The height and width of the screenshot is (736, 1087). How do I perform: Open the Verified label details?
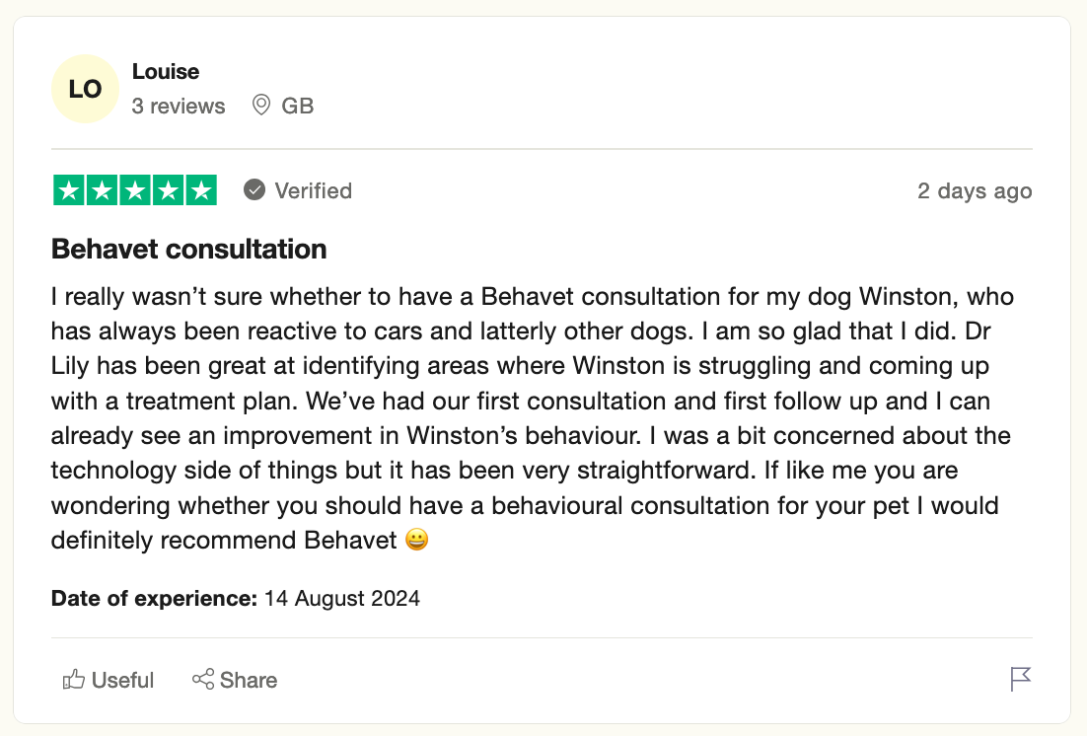314,190
